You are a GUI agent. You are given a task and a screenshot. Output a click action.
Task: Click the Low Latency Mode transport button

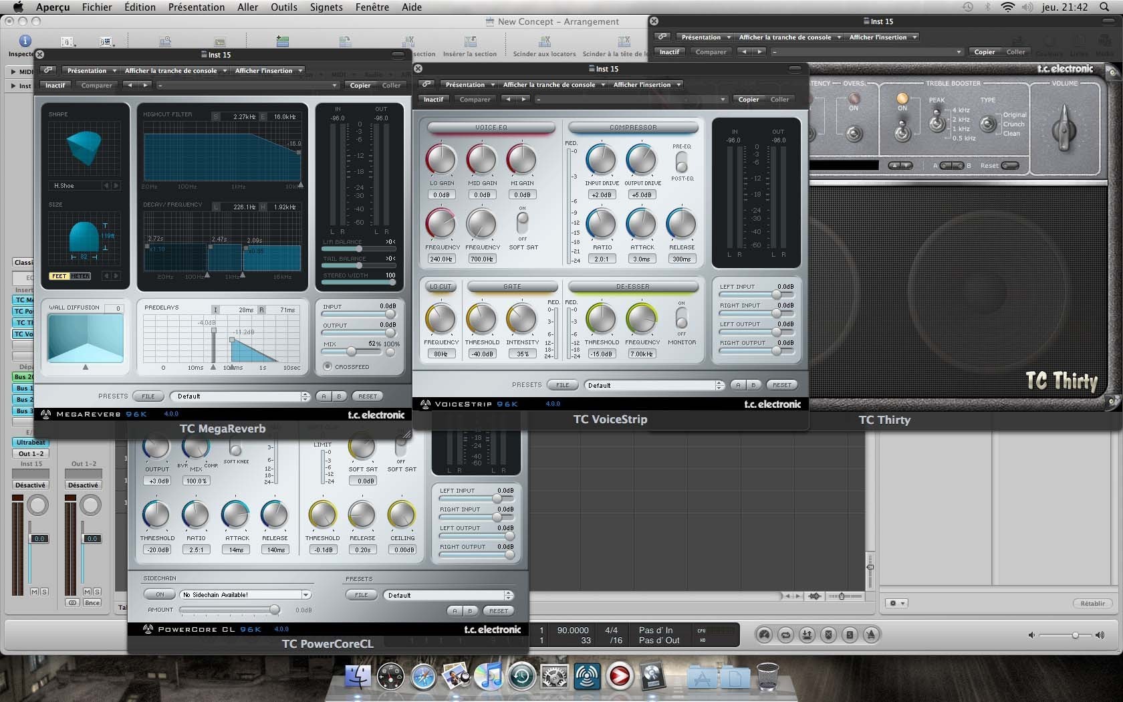click(765, 634)
